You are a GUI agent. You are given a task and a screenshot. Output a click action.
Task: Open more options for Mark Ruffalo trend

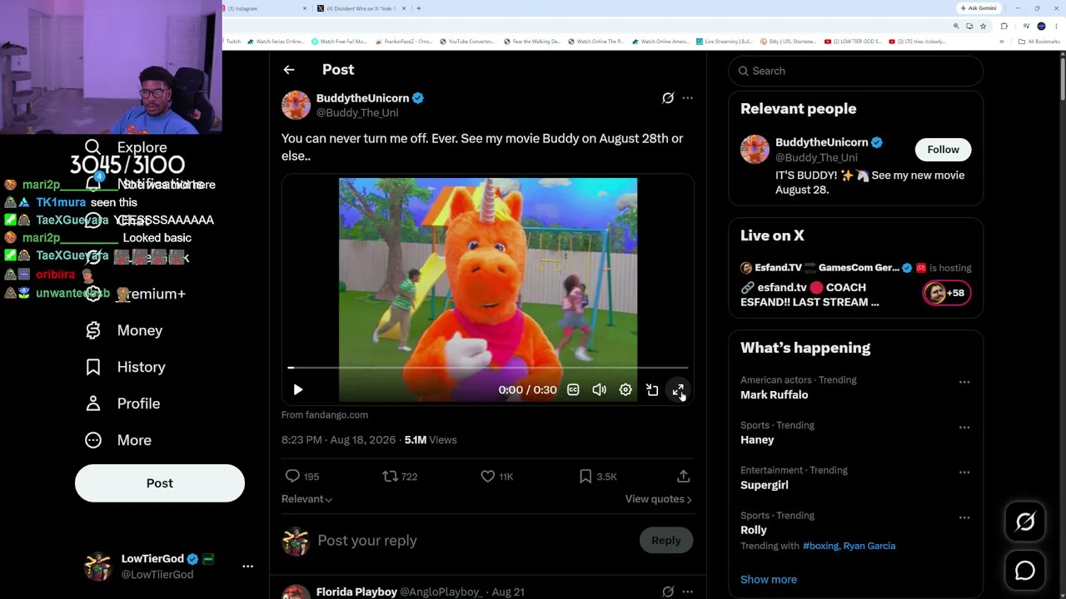(964, 383)
